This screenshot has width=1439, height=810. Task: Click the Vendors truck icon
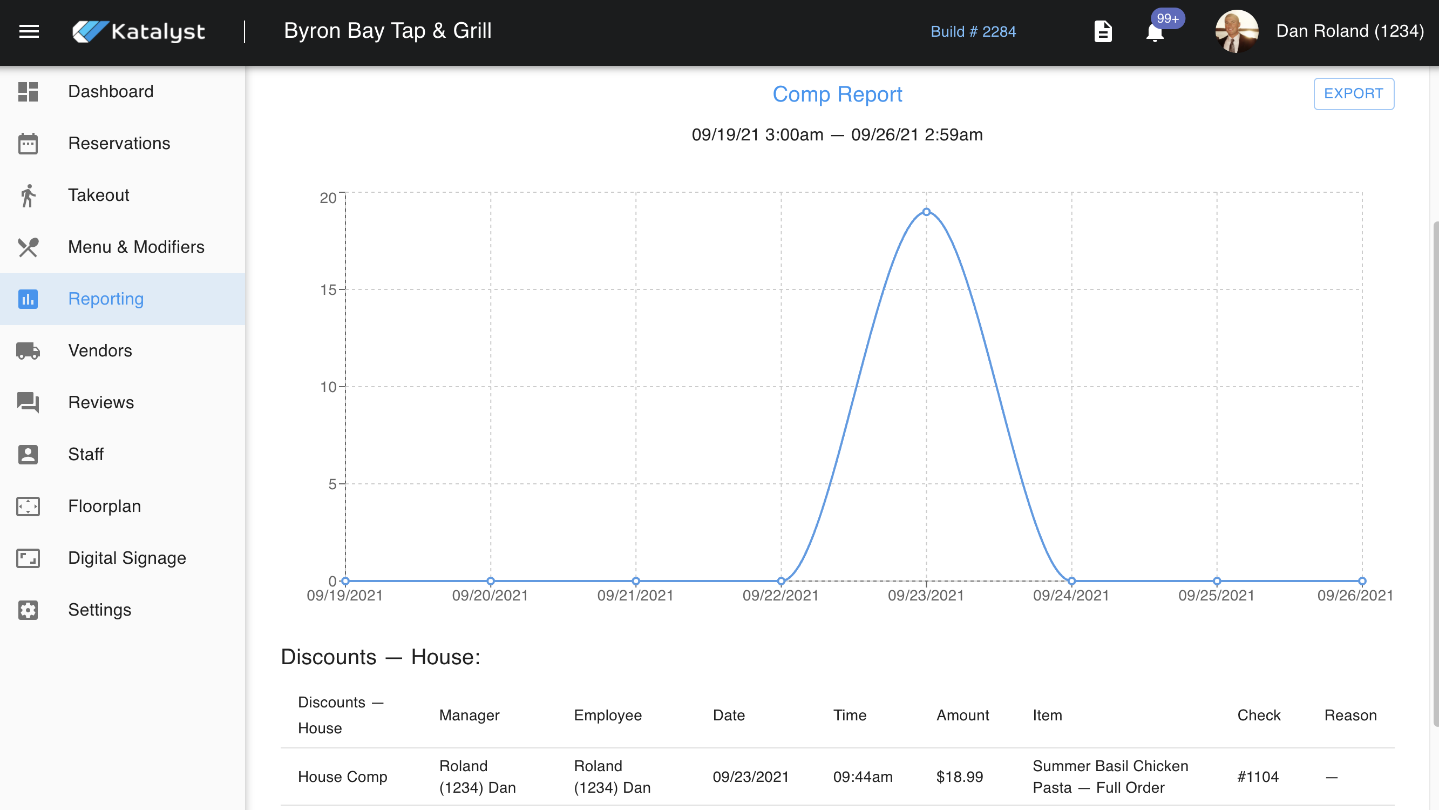pyautogui.click(x=28, y=351)
